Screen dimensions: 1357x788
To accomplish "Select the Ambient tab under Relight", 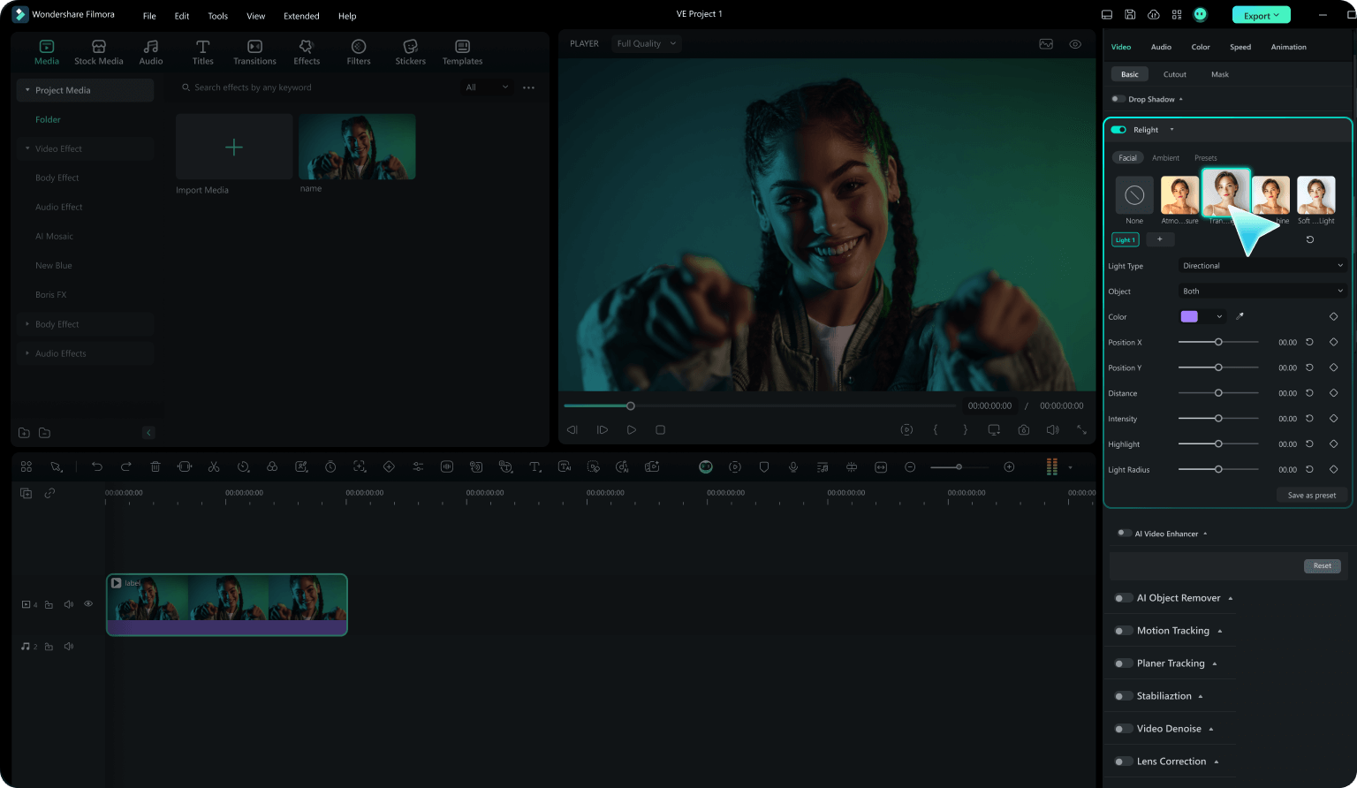I will point(1165,158).
